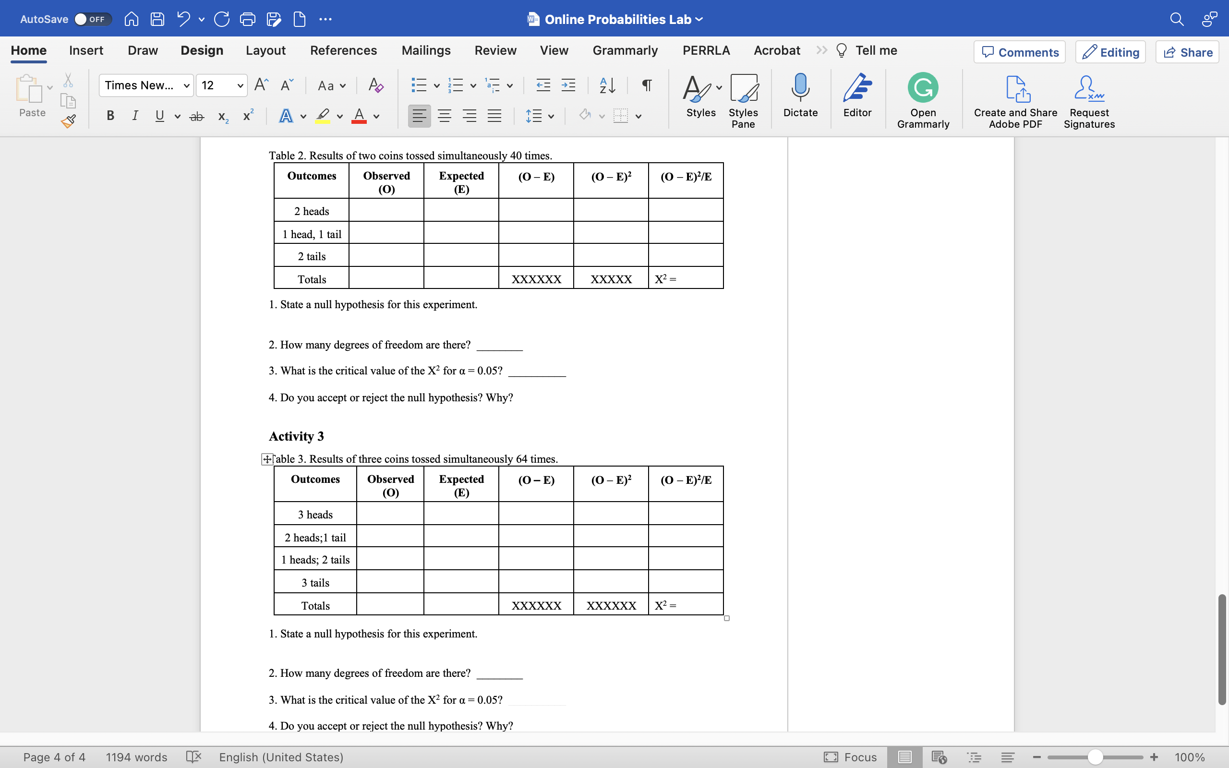Click the vertical scrollbar thumb
The width and height of the screenshot is (1229, 768).
point(1221,650)
